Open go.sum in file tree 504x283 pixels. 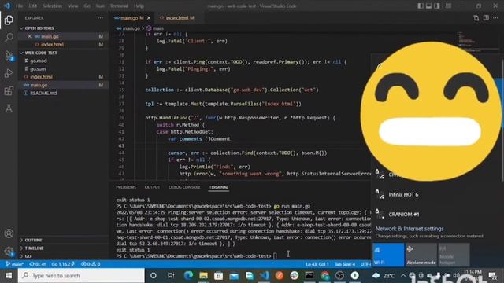tap(38, 68)
